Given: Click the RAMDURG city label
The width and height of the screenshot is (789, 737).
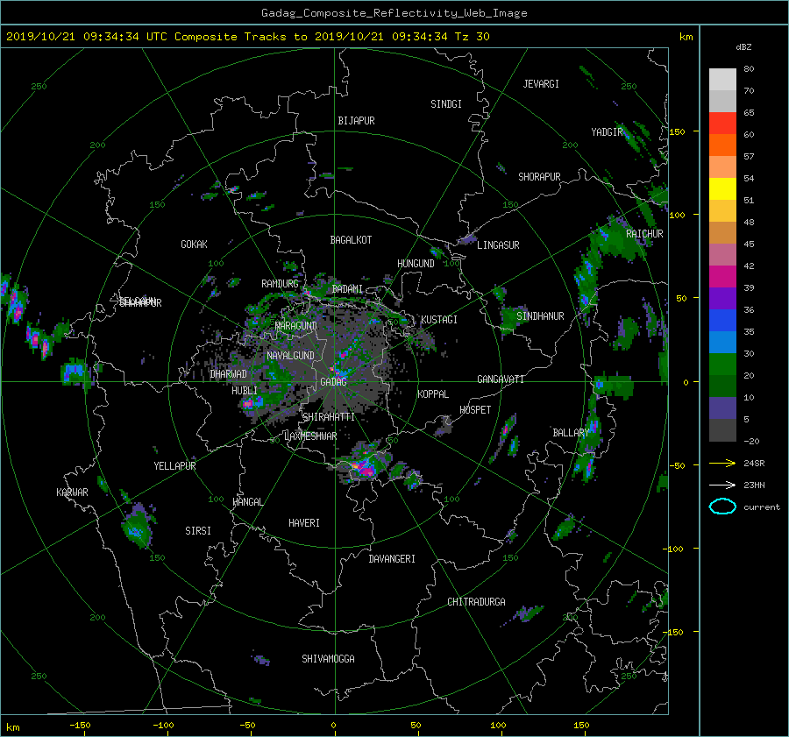Looking at the screenshot, I should [x=281, y=284].
